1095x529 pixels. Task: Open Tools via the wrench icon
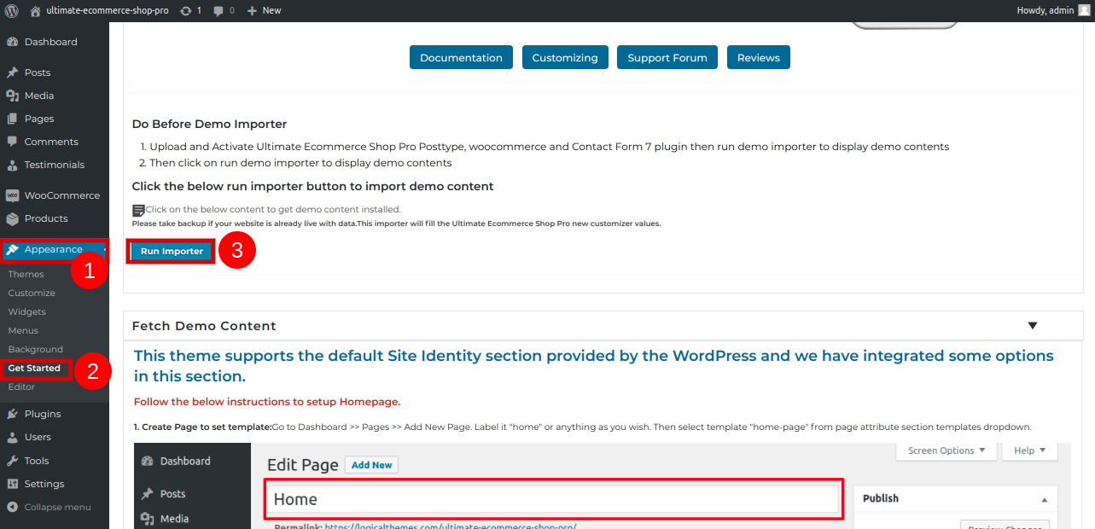coord(12,461)
